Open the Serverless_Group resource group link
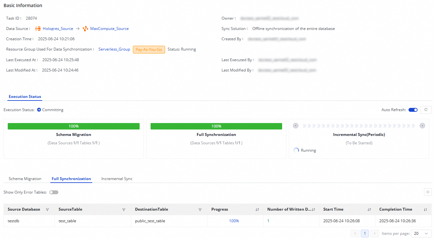The width and height of the screenshot is (434, 239). 114,49
